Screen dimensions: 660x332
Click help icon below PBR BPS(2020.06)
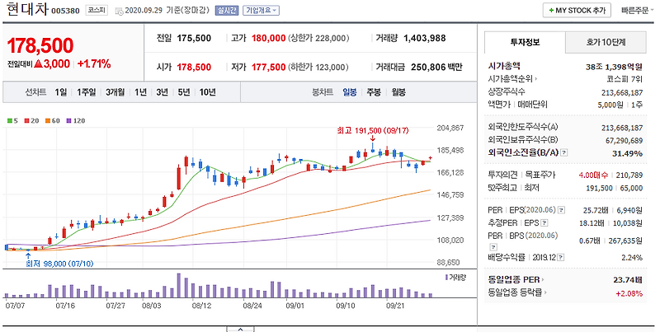[493, 246]
